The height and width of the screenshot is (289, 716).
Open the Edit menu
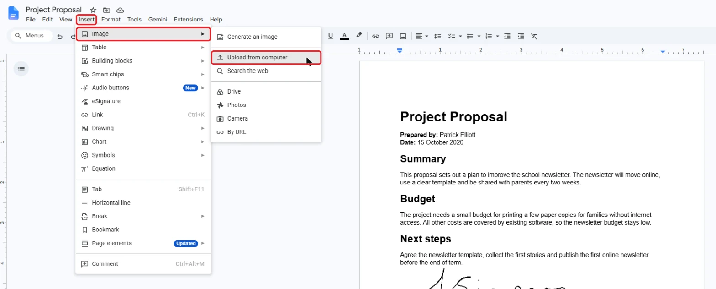click(47, 20)
